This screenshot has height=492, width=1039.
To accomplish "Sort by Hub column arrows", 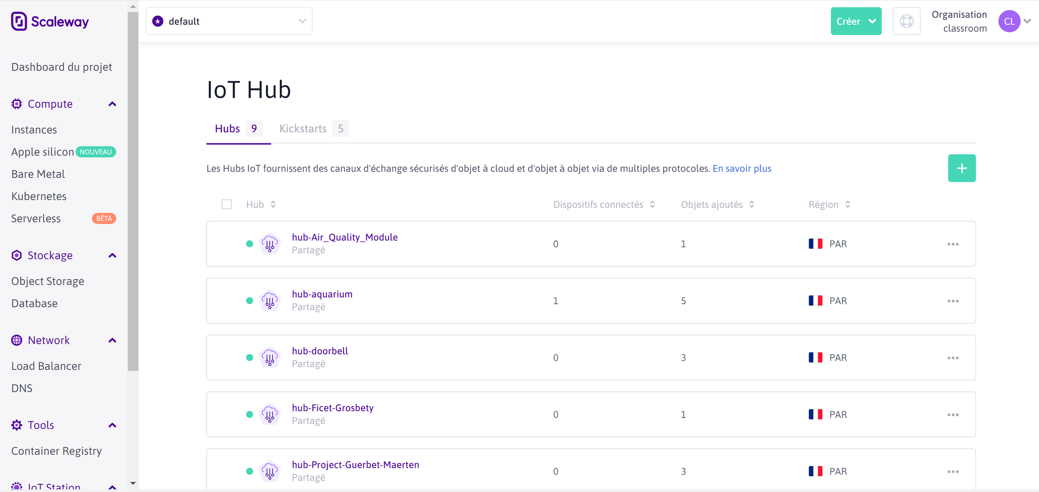I will pyautogui.click(x=273, y=204).
